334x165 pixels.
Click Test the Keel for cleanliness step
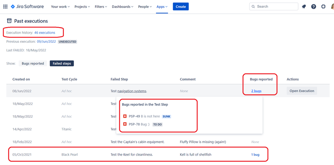pyautogui.click(x=132, y=155)
